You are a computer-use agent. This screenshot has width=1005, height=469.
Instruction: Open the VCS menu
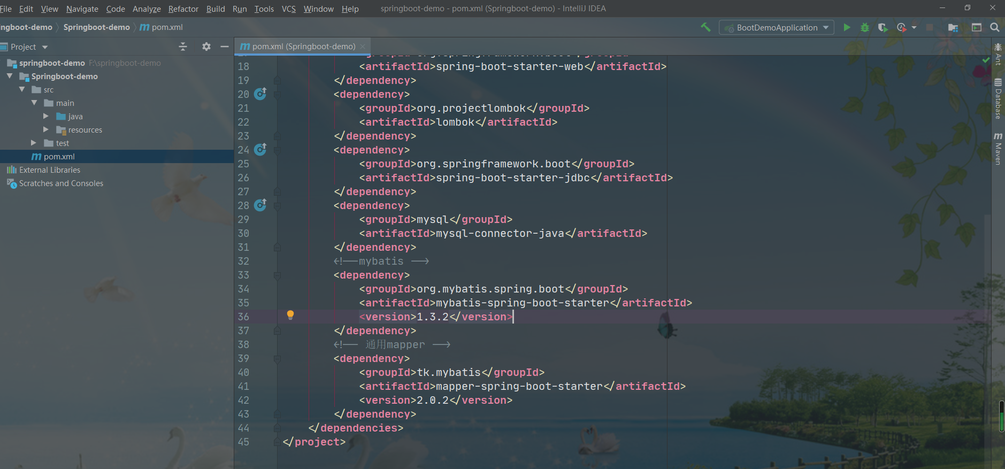289,9
